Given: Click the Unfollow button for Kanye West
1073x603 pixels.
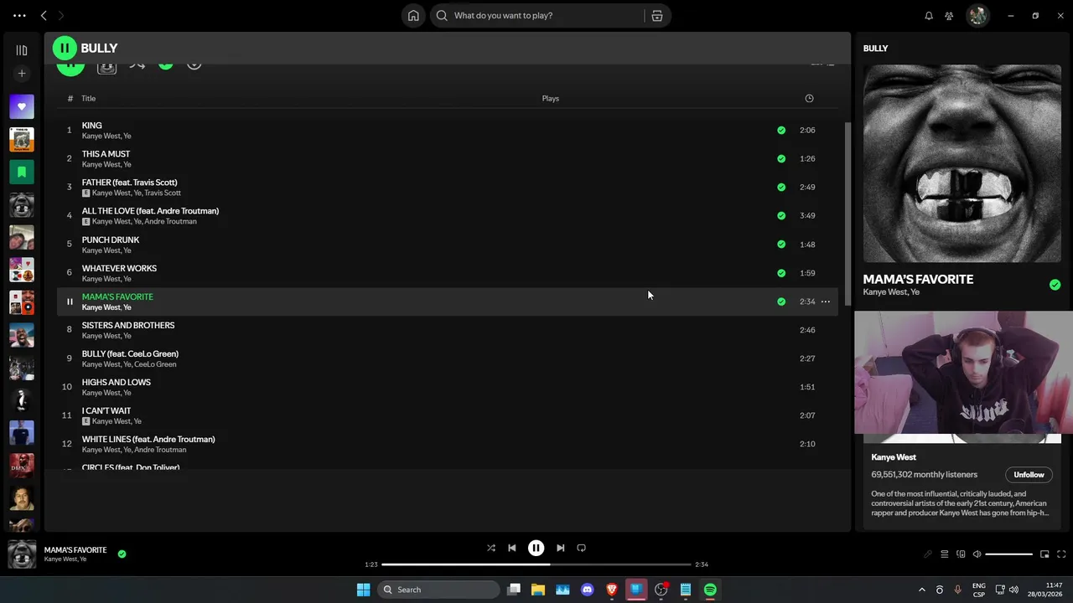Looking at the screenshot, I should tap(1029, 475).
